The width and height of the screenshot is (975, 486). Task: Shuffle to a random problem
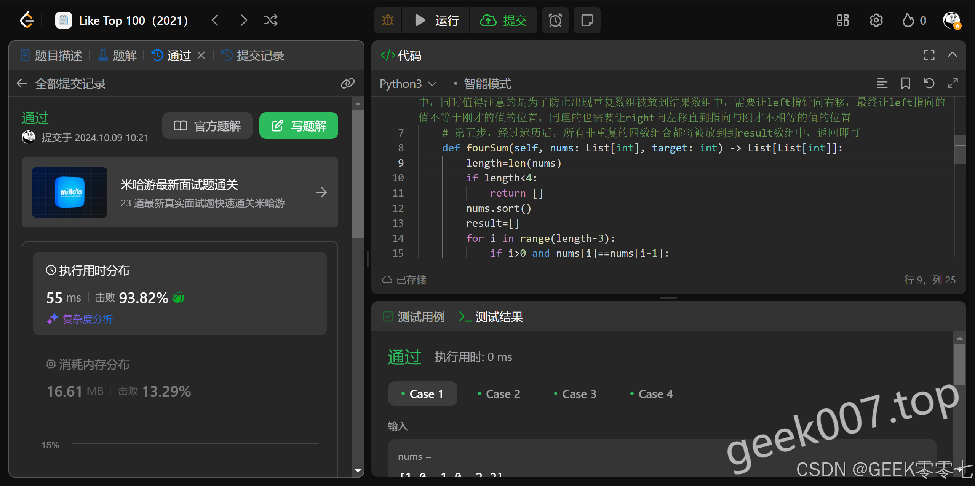pos(271,20)
